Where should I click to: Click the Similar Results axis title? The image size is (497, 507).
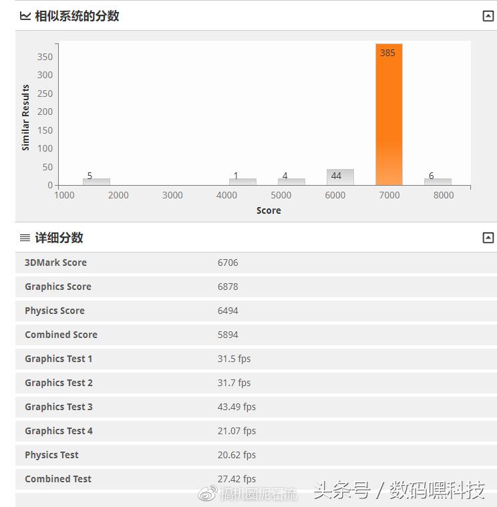tap(25, 118)
